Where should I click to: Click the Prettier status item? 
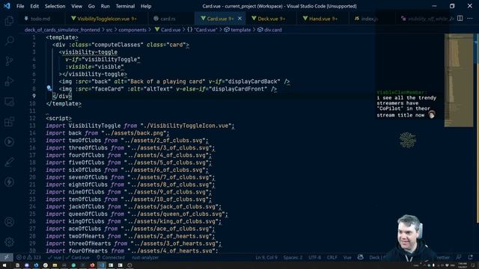[442, 257]
